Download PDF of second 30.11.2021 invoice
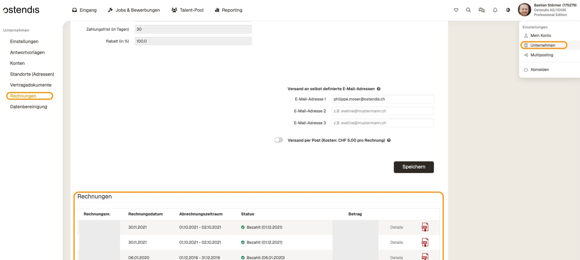 (x=425, y=242)
